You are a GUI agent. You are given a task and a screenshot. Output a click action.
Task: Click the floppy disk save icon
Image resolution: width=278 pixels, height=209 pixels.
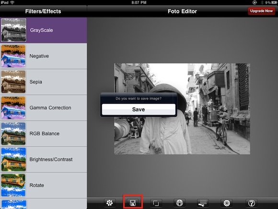133,203
